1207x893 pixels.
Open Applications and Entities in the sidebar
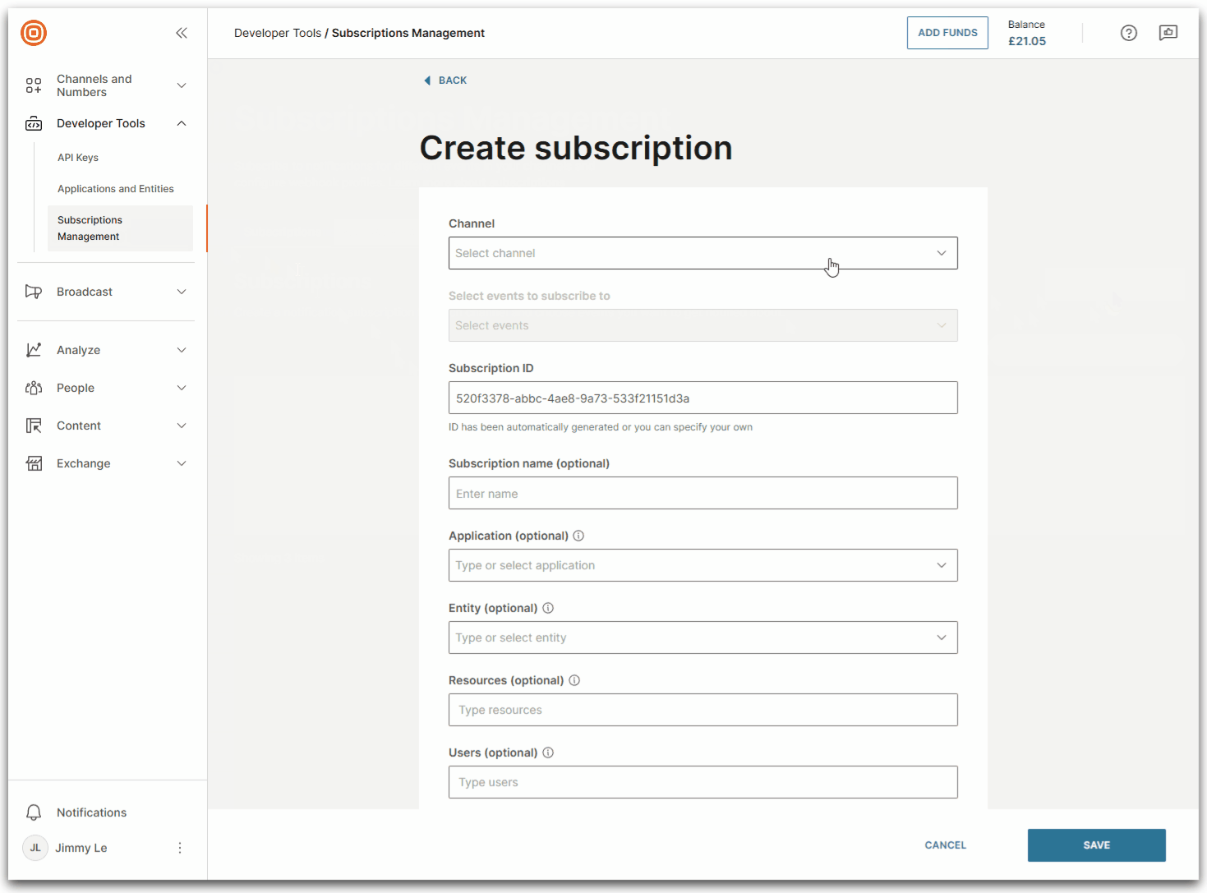116,189
